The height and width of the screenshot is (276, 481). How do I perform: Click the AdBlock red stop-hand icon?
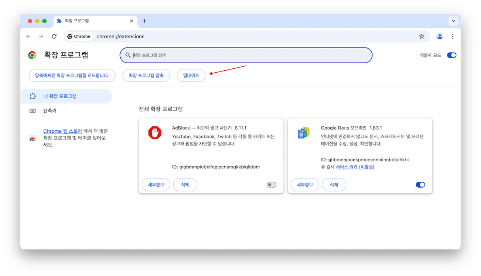(x=155, y=133)
